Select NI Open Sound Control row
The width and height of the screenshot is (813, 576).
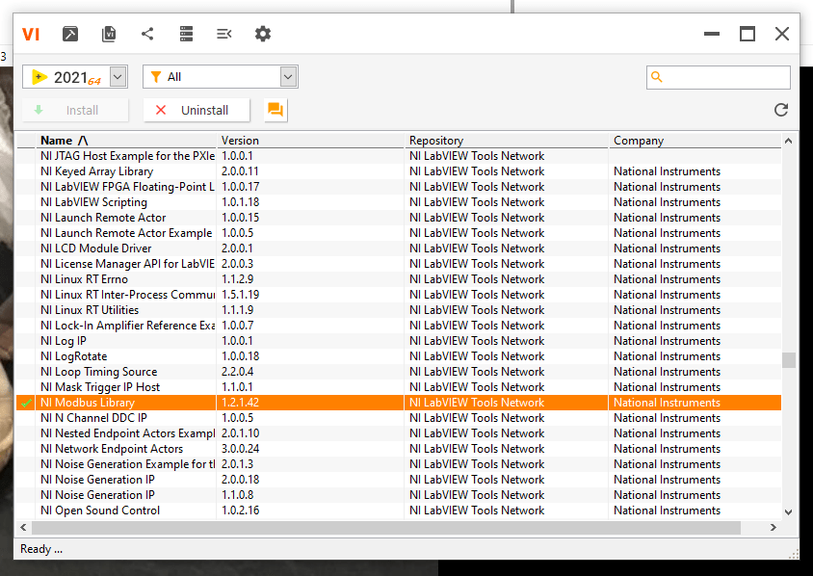click(x=399, y=511)
